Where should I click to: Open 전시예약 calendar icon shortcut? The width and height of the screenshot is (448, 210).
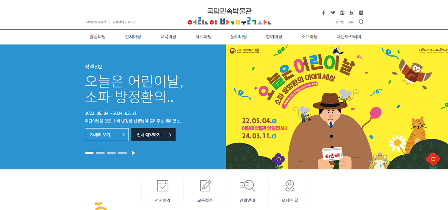click(162, 185)
